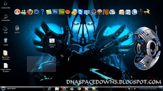This screenshot has width=163, height=91.
Task: Select the lock-01 padlock icon
Action: point(17,30)
